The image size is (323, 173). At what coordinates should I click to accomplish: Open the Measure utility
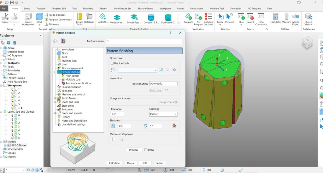tap(286, 18)
